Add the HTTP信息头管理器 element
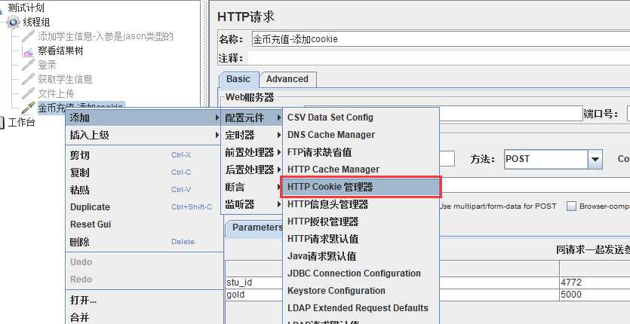Viewport: 630px width, 324px height. coord(361,204)
